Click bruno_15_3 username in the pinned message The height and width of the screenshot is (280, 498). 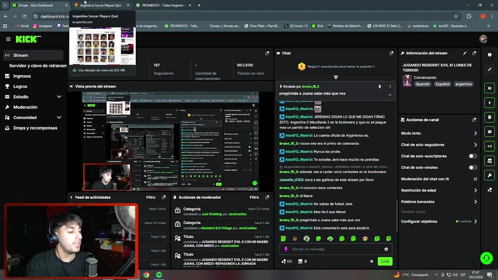click(x=310, y=87)
